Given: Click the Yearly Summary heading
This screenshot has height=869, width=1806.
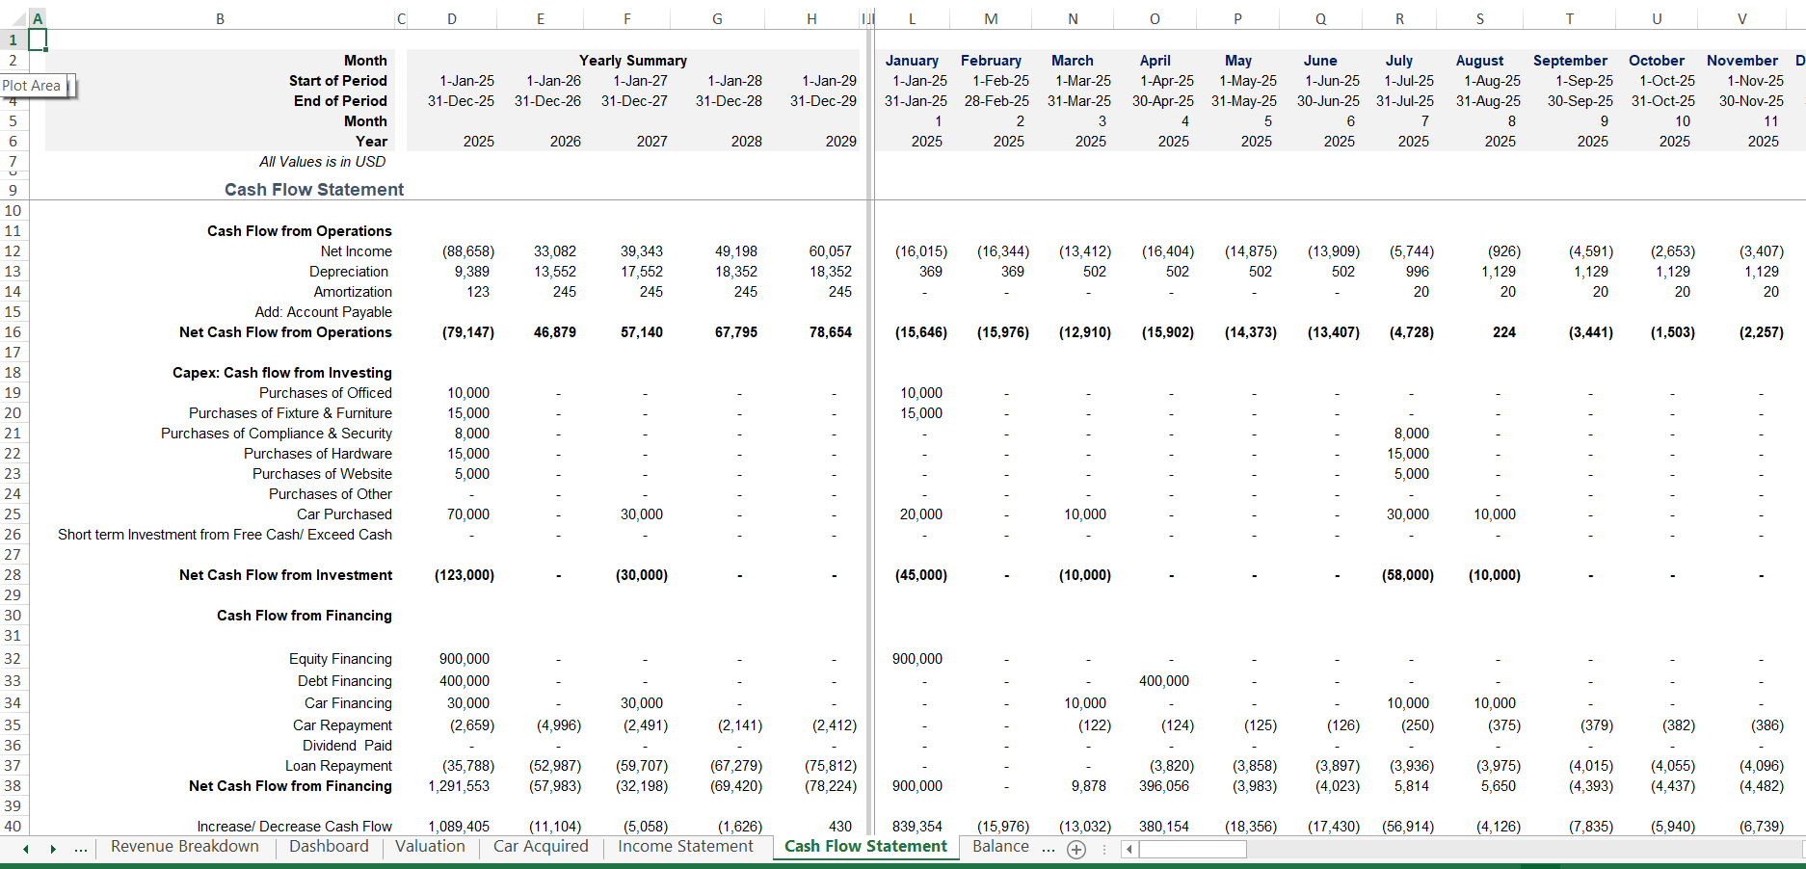Looking at the screenshot, I should pos(633,61).
